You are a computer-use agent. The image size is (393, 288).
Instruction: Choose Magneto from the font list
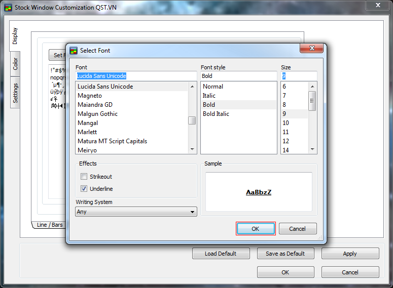coord(90,96)
